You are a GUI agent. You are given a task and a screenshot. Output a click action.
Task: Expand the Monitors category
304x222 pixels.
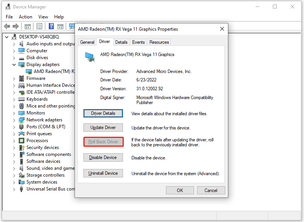tap(14, 113)
